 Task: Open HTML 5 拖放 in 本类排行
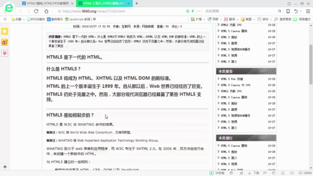(229, 152)
